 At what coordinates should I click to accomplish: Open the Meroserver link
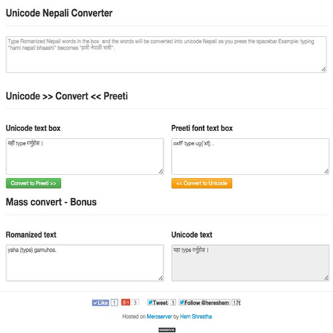click(x=159, y=316)
